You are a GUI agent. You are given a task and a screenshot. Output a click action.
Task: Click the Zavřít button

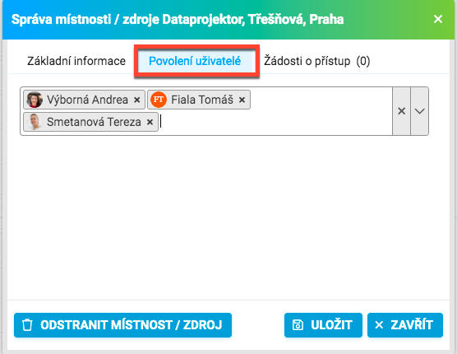(x=405, y=325)
